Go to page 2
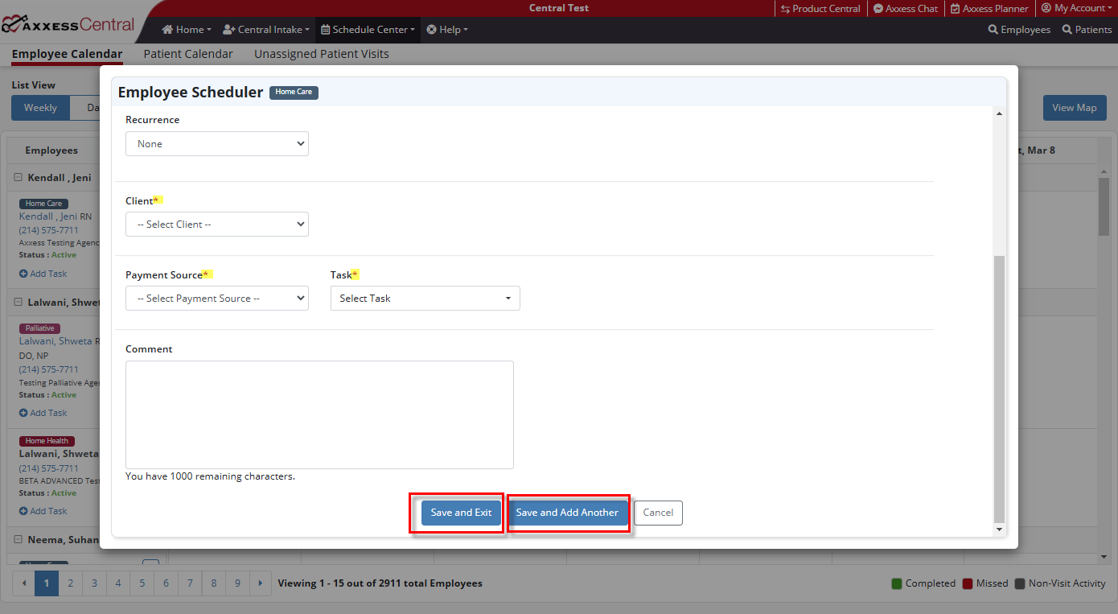Viewport: 1118px width, 614px height. click(x=71, y=583)
